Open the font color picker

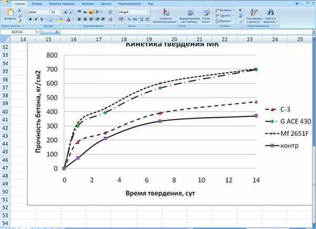[70, 19]
